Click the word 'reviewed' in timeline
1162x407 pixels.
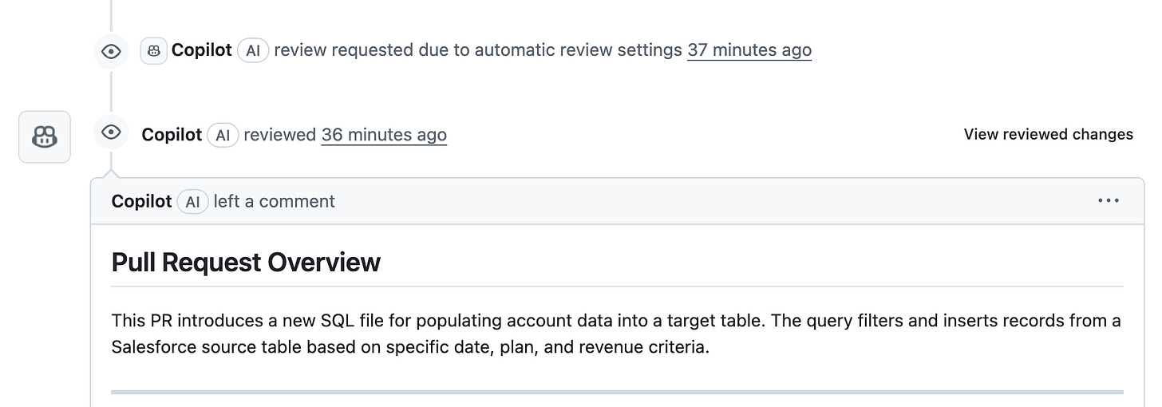click(279, 135)
